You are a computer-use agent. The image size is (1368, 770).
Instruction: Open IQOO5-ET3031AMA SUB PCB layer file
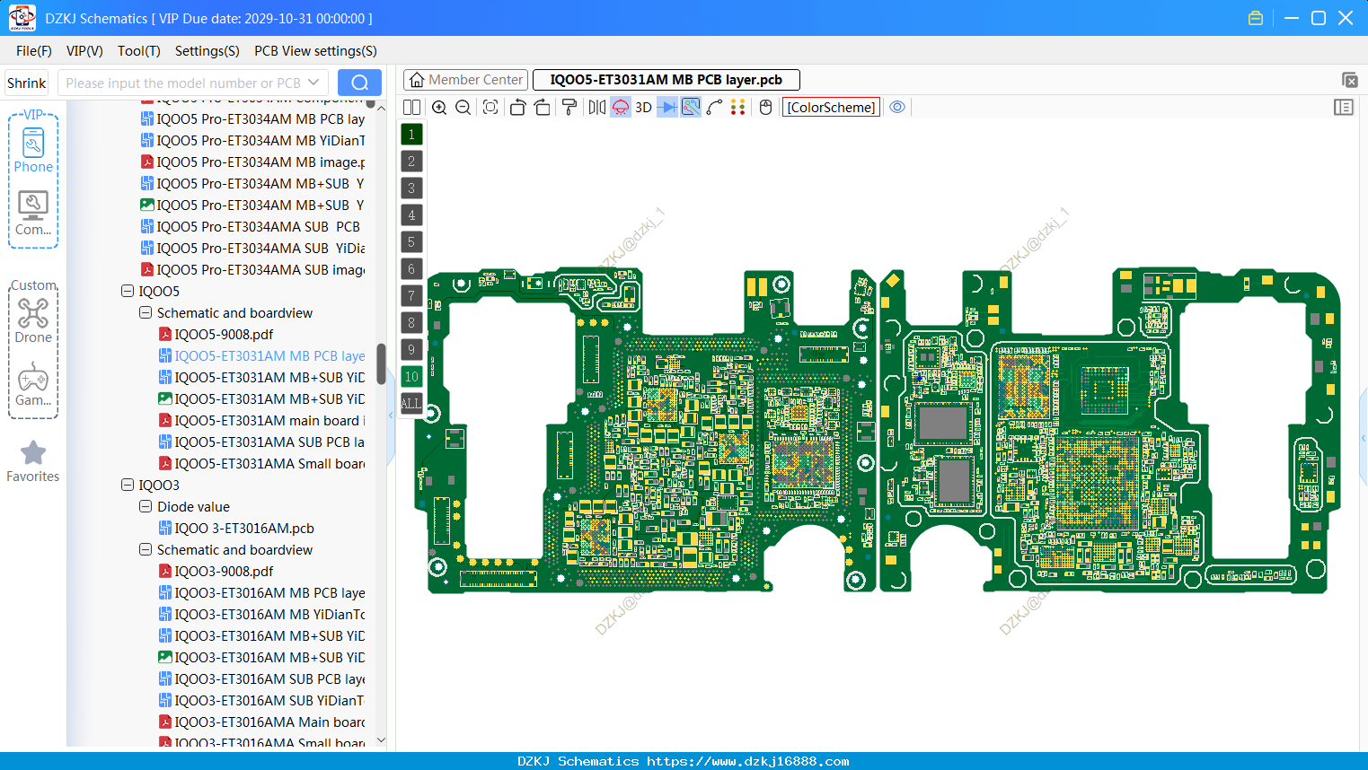point(261,442)
